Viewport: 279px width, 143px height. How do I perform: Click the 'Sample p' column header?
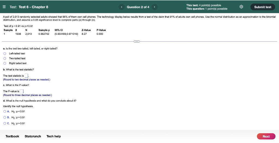click(x=44, y=30)
